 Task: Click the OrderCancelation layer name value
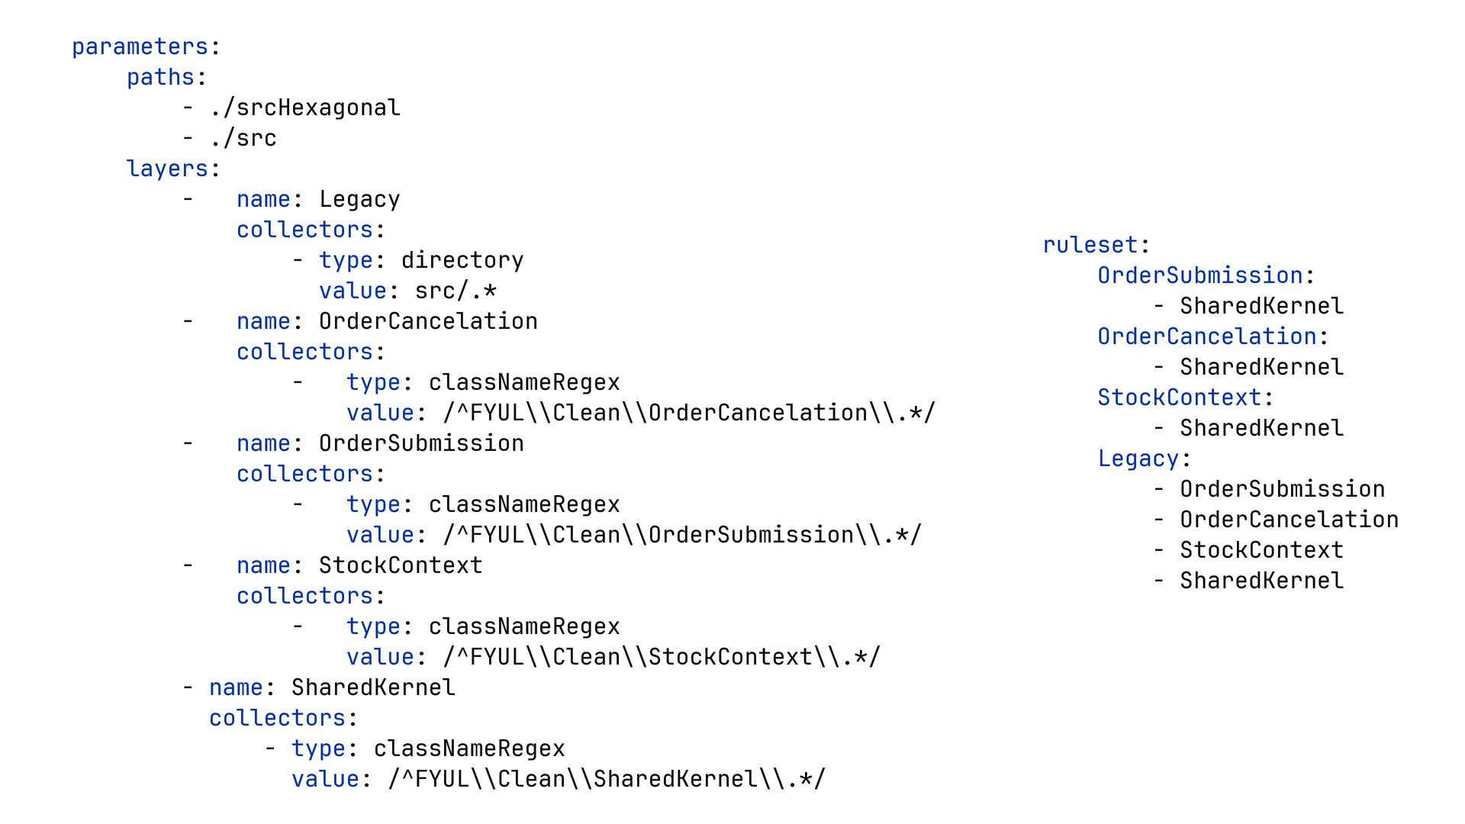click(427, 322)
